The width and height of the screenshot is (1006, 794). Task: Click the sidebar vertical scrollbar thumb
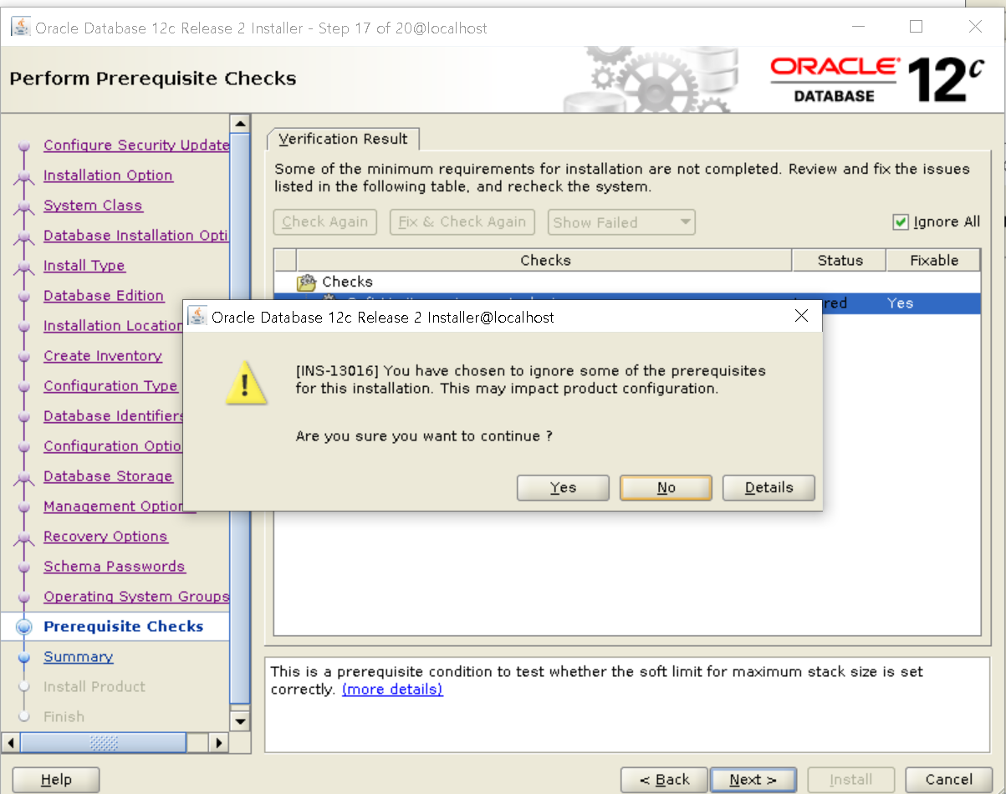coord(240,418)
